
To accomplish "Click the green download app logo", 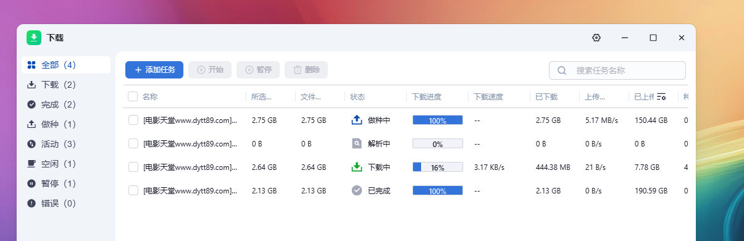I will [34, 38].
